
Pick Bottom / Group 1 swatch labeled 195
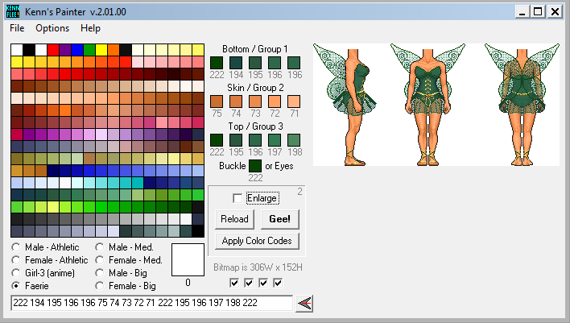[x=255, y=63]
